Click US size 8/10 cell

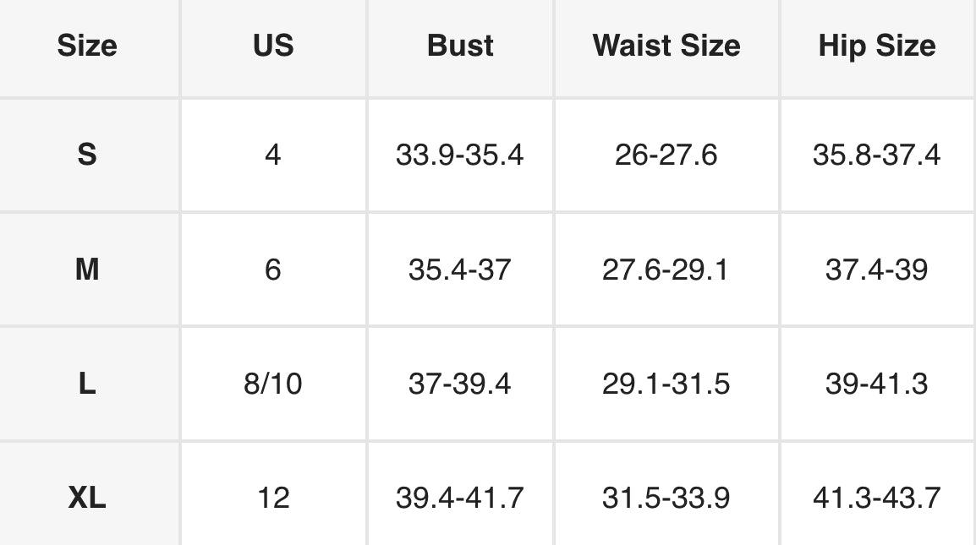(x=272, y=384)
